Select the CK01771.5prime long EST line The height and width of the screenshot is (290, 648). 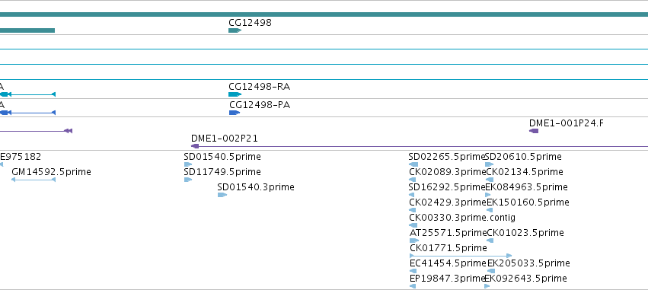[461, 256]
